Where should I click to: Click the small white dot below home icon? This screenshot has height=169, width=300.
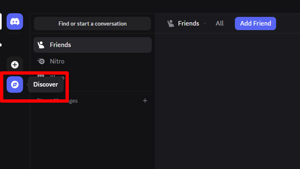tap(0, 45)
